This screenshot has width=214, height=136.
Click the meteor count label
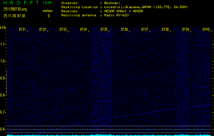coord(48,11)
